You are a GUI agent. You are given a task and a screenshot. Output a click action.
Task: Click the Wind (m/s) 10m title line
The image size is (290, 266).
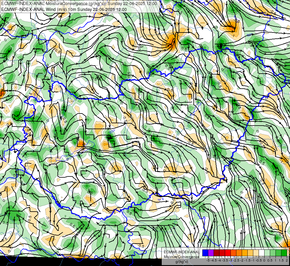point(64,9)
